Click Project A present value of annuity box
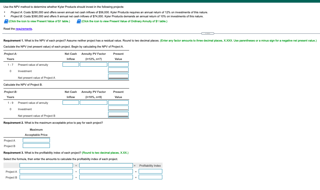320x190 pixels. click(118, 64)
